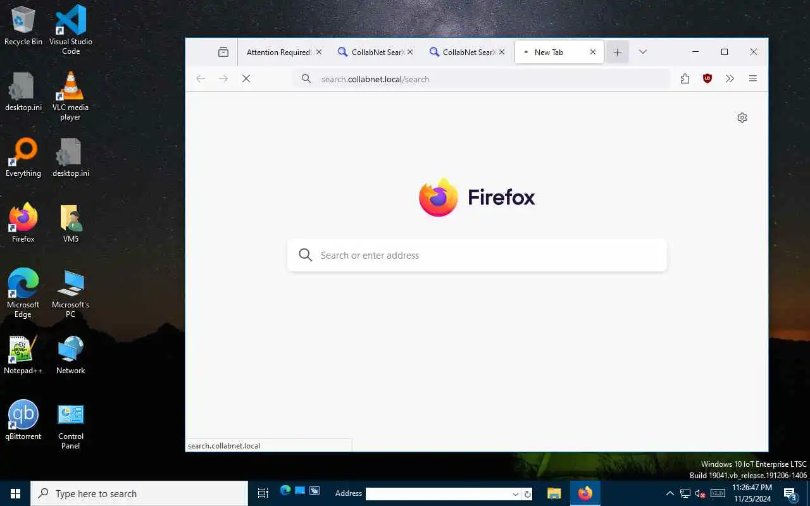Screen dimensions: 810x506
Task: Select the desktop.ini file under Recycle Bin
Action: pos(23,92)
